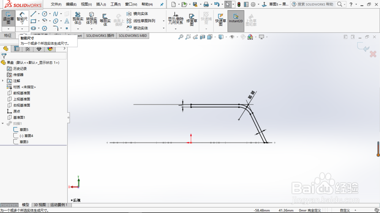The image size is (380, 213).
Task: Select the Polygon sketch tool
Action: pos(44,28)
